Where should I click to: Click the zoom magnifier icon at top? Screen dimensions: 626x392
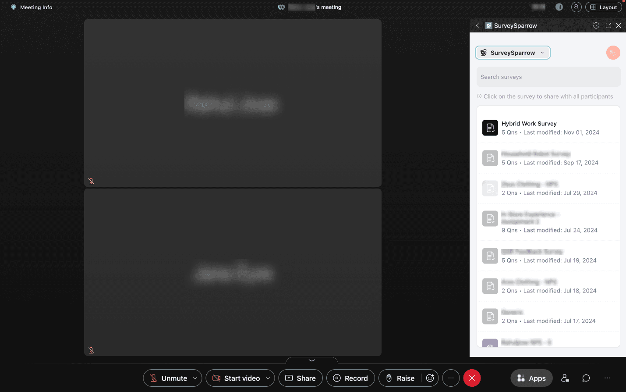pos(576,7)
